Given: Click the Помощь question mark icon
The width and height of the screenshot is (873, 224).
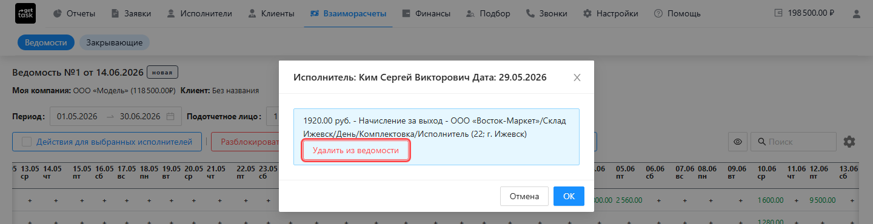Looking at the screenshot, I should pos(658,13).
